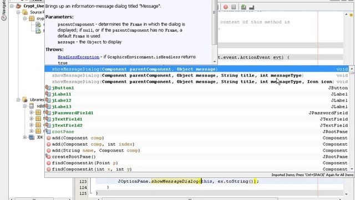355x200 pixels.
Task: Collapse the sqljd jar library node
Action: point(25,106)
